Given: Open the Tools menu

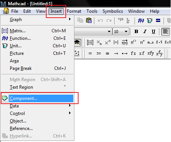Looking at the screenshot, I should click(92, 11).
